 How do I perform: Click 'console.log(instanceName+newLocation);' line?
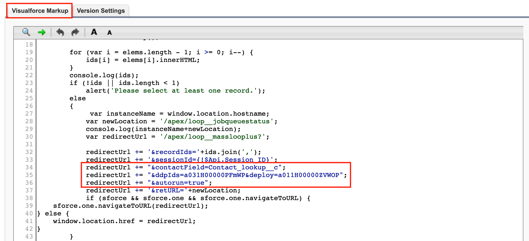163,129
